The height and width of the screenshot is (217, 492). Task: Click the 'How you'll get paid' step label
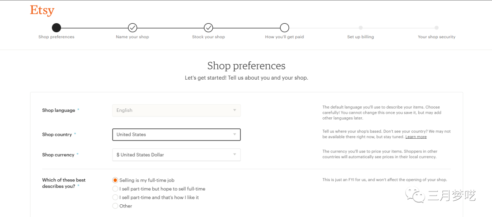coord(284,37)
